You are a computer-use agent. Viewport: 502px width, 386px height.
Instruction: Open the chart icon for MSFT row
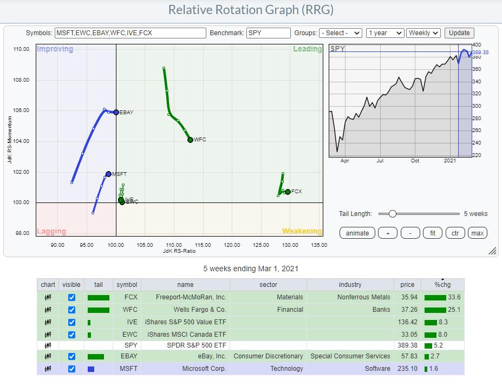48,369
